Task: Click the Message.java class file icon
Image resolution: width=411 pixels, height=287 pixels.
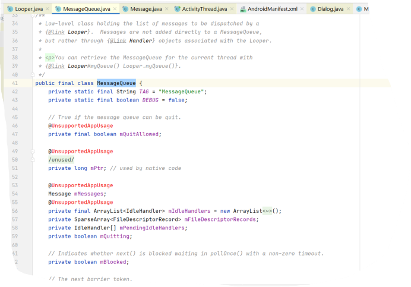Action: pyautogui.click(x=125, y=9)
